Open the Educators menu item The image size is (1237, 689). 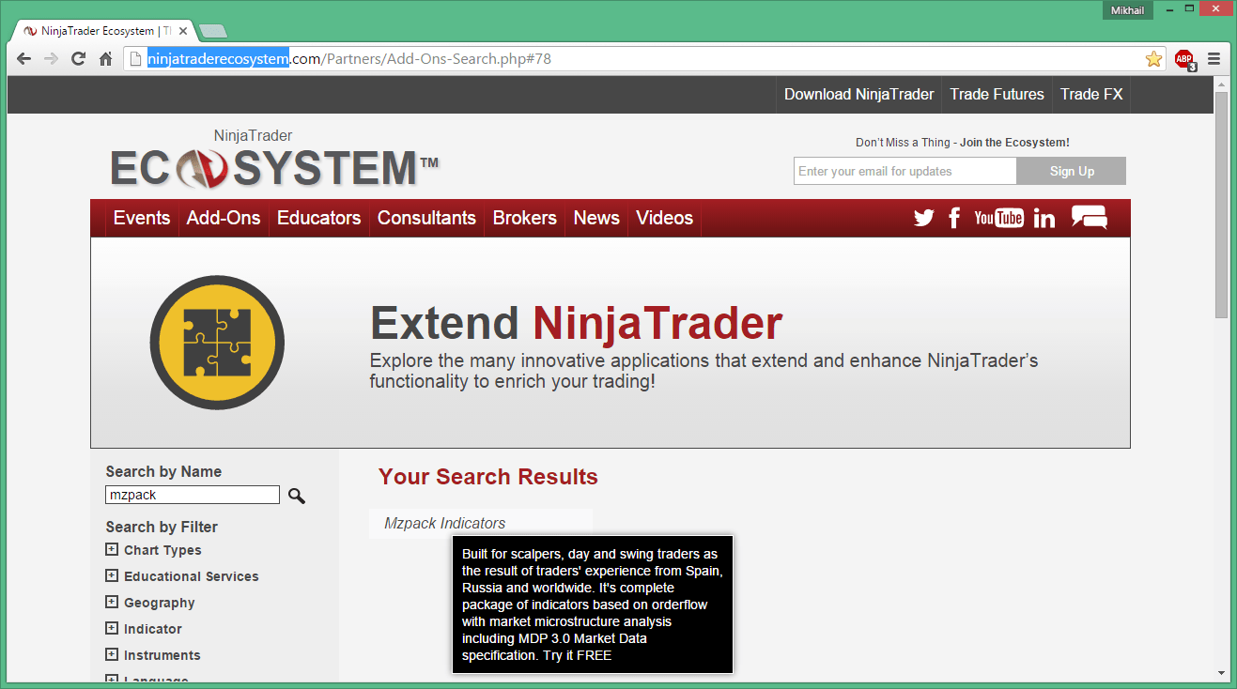[x=319, y=218]
